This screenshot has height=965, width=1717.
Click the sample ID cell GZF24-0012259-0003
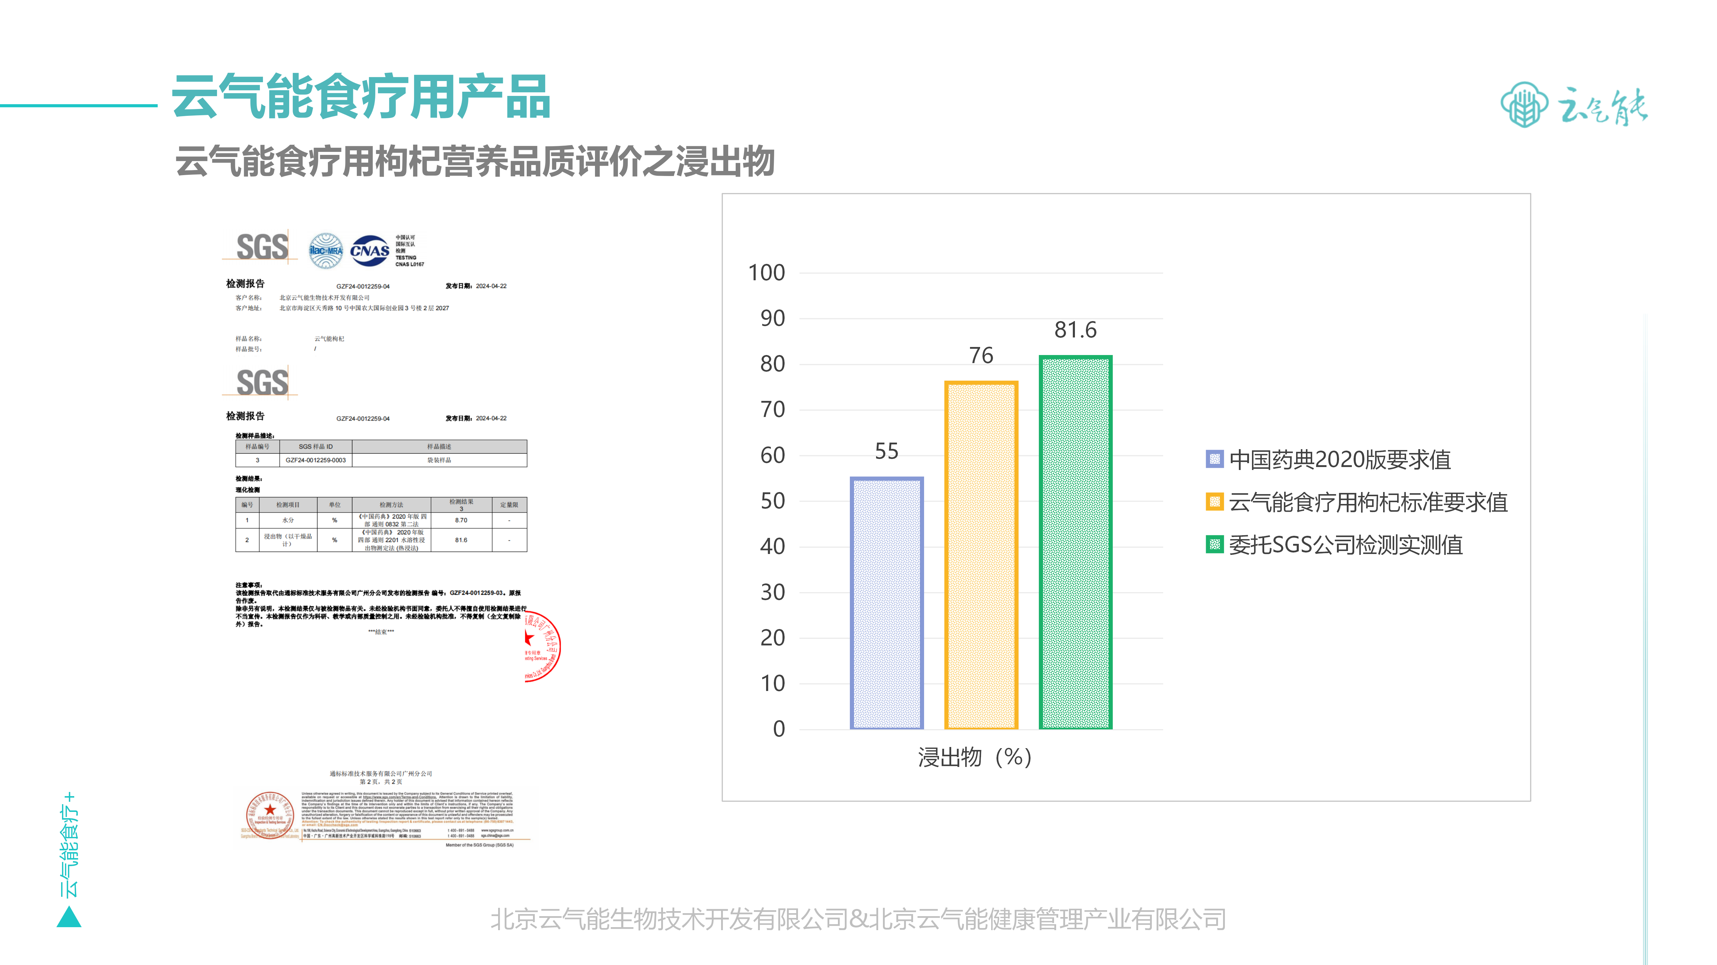coord(316,460)
